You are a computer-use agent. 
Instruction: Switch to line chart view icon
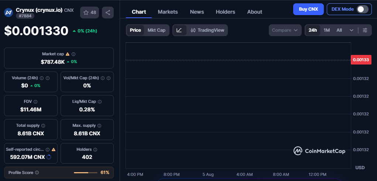179,30
